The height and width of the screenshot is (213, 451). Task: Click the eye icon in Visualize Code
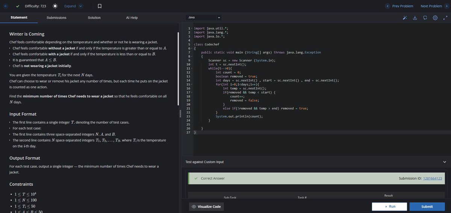click(x=194, y=207)
